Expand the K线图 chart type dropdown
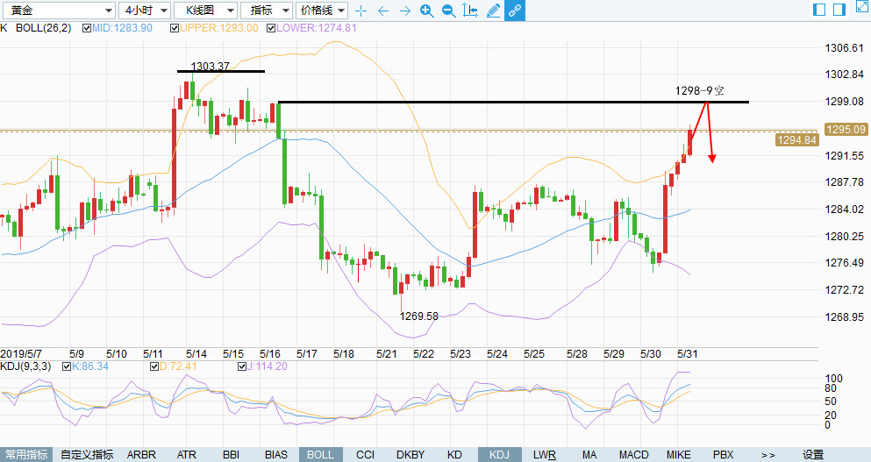 click(204, 11)
